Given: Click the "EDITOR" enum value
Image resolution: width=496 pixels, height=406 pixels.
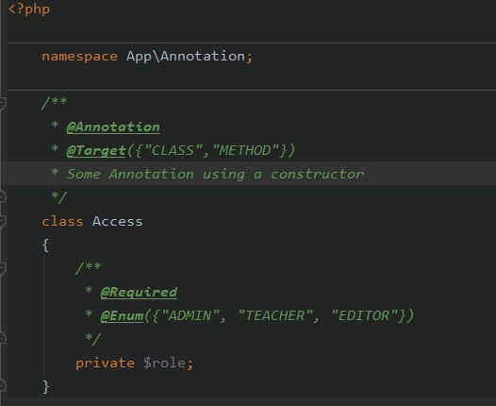Looking at the screenshot, I should point(364,315).
